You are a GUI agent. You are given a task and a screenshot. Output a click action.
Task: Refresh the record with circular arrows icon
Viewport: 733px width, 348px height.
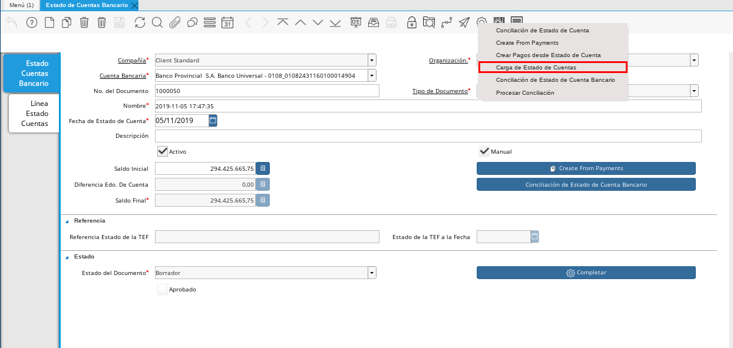[140, 22]
